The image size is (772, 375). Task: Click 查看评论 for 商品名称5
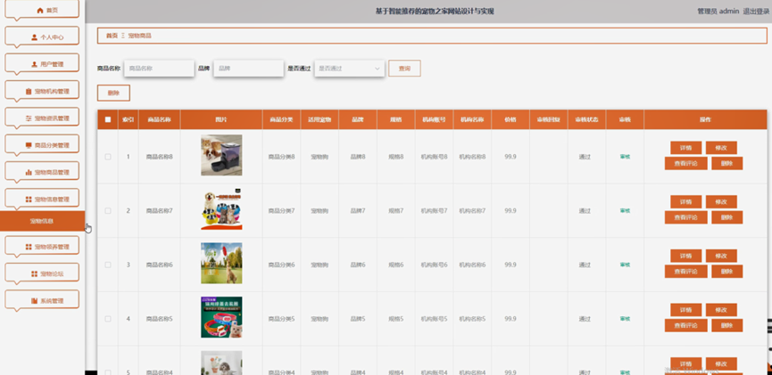(x=685, y=325)
